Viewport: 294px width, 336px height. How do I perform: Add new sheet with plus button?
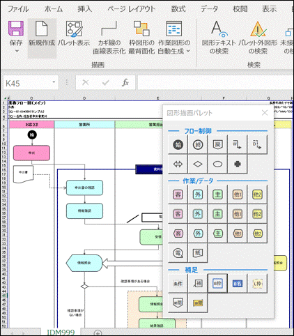pos(98,333)
